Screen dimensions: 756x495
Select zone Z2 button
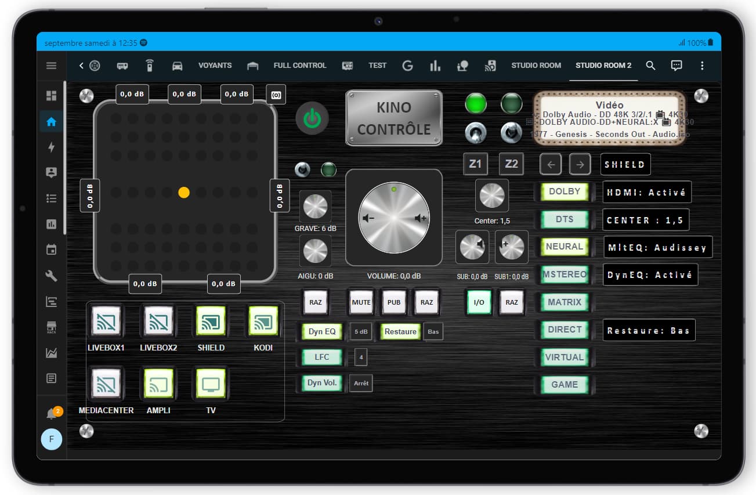(511, 164)
